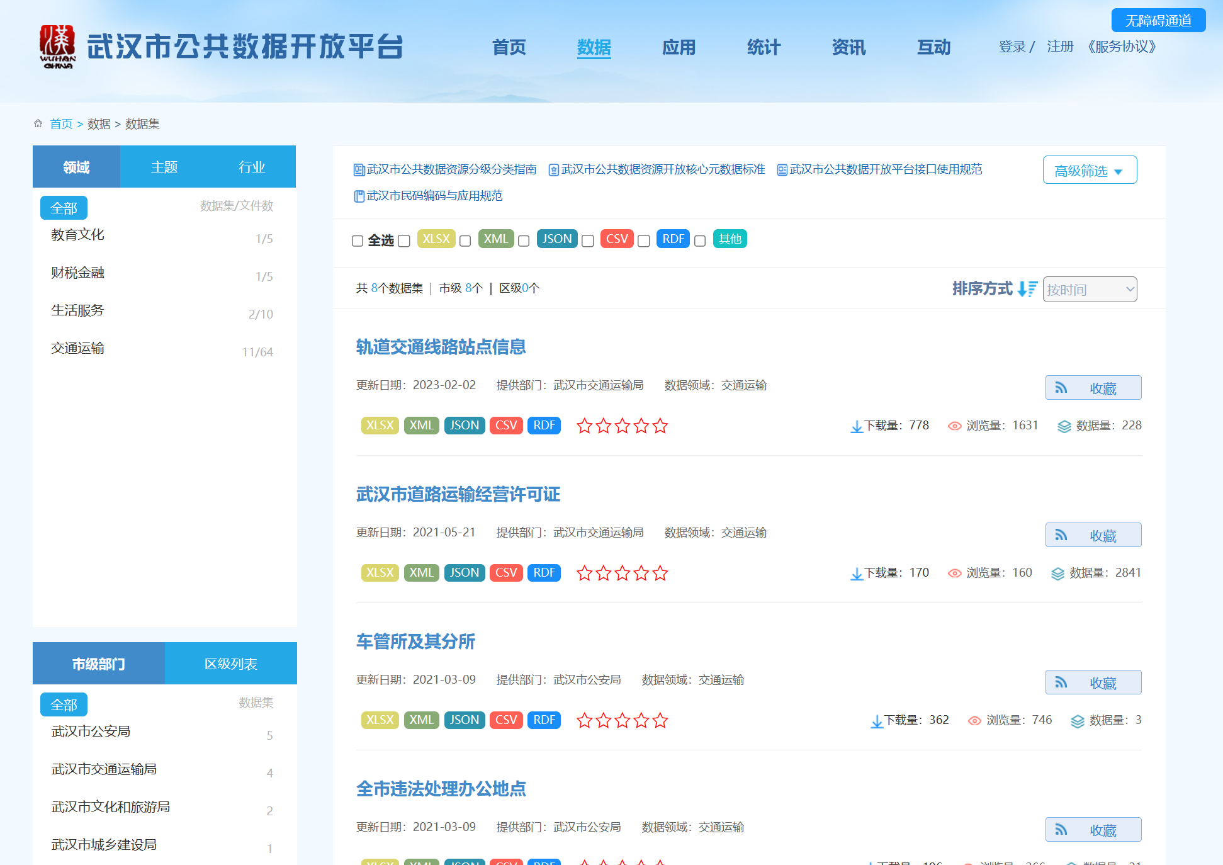Click download icon for 武汉市道路运输经营许可证

pyautogui.click(x=856, y=574)
